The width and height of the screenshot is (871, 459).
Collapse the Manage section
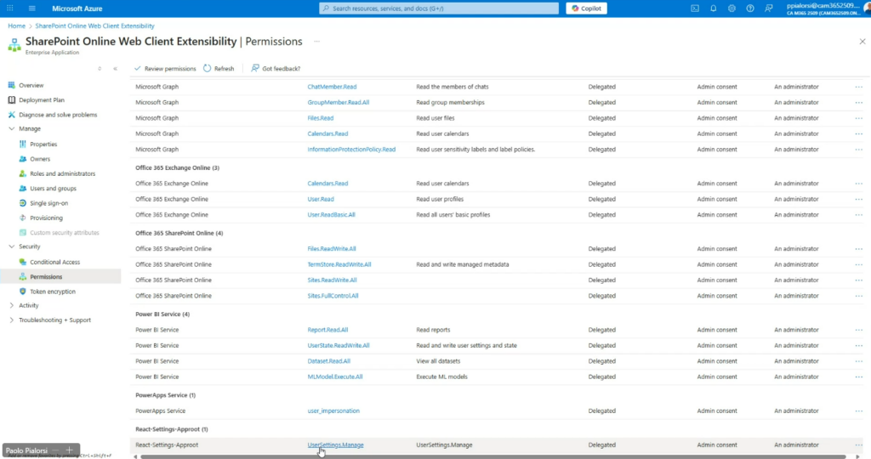point(12,128)
